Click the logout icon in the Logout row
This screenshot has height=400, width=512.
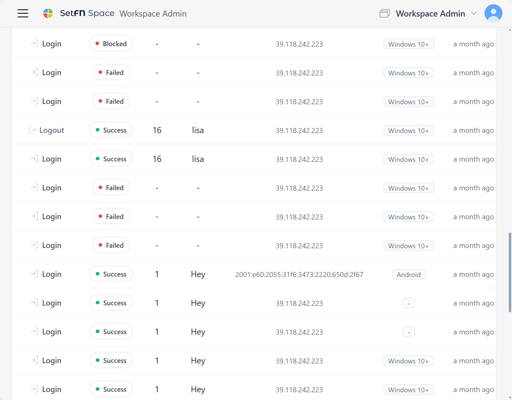coord(32,130)
